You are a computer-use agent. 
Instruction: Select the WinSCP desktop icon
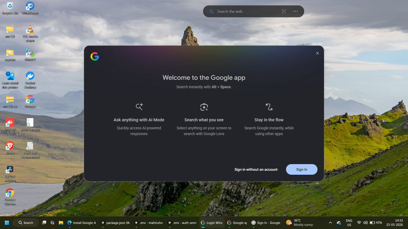30,55
